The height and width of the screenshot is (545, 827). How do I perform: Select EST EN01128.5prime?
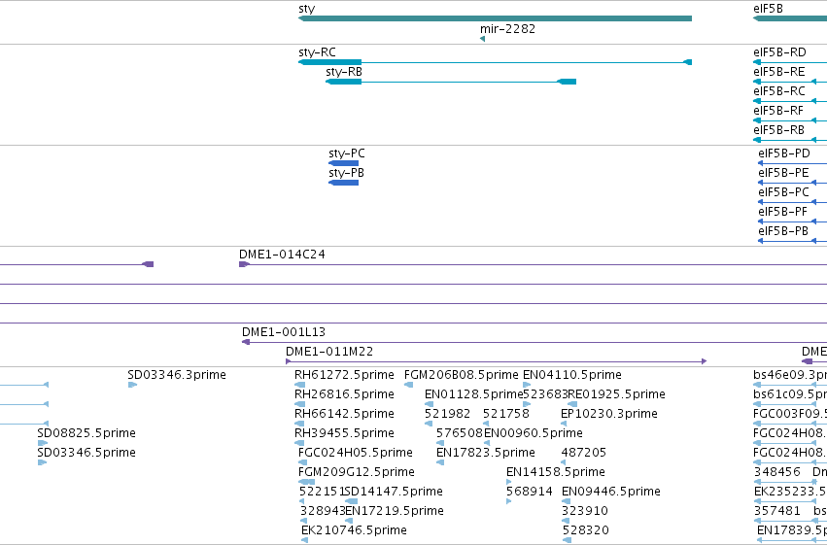[473, 394]
